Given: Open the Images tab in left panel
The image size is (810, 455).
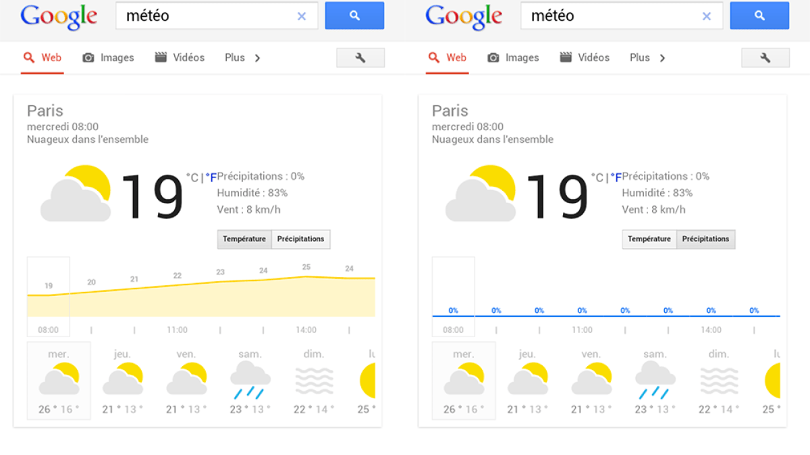Looking at the screenshot, I should pyautogui.click(x=109, y=58).
